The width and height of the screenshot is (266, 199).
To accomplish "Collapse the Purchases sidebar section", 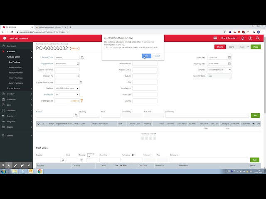I will click(32, 51).
